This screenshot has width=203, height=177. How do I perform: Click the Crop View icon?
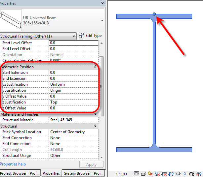pos(164,174)
